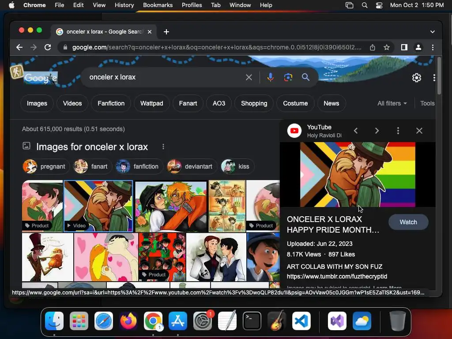Open large preview image in side panel
Viewport: 452px width, 339px height.
[x=358, y=174]
